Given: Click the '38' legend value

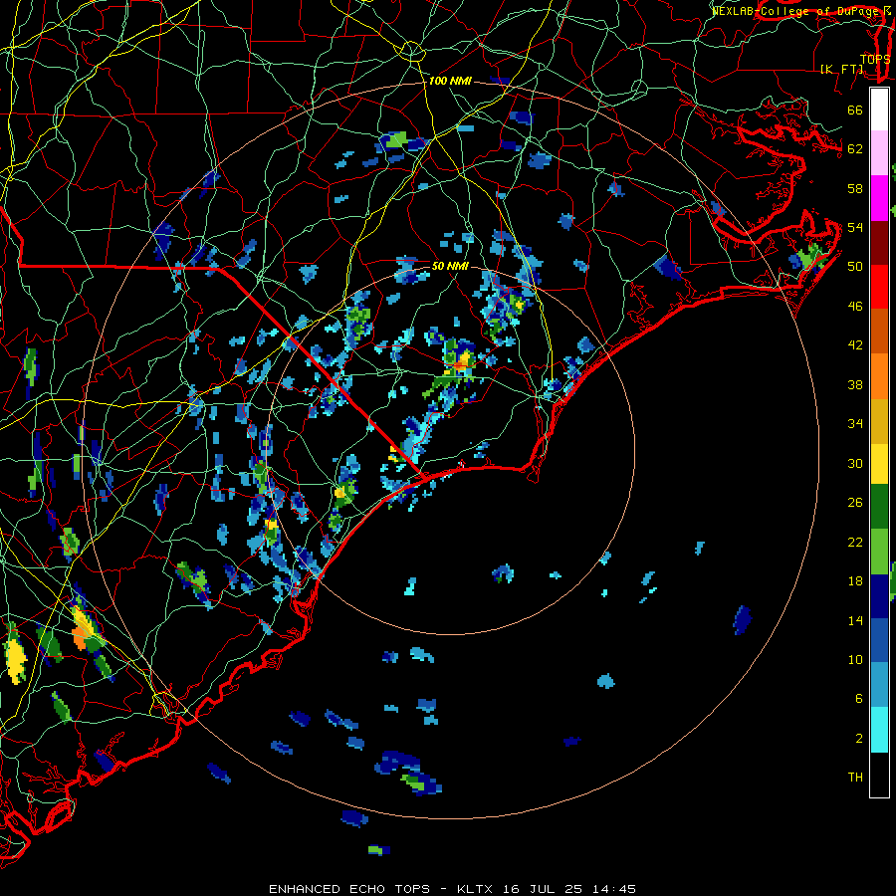Looking at the screenshot, I should click(855, 384).
